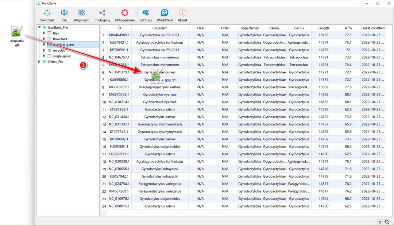Expand the multiple-gene folder arrow
Image resolution: width=394 pixels, height=226 pixels.
click(44, 45)
